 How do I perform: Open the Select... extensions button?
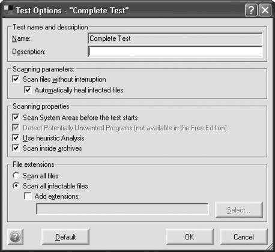point(239,210)
